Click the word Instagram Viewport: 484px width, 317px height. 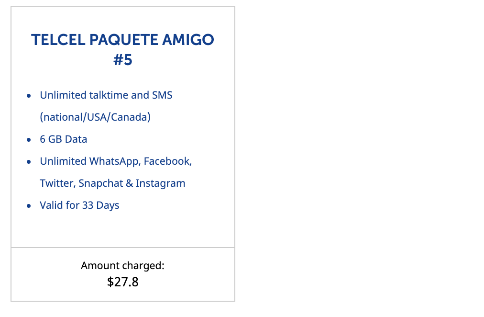point(160,183)
